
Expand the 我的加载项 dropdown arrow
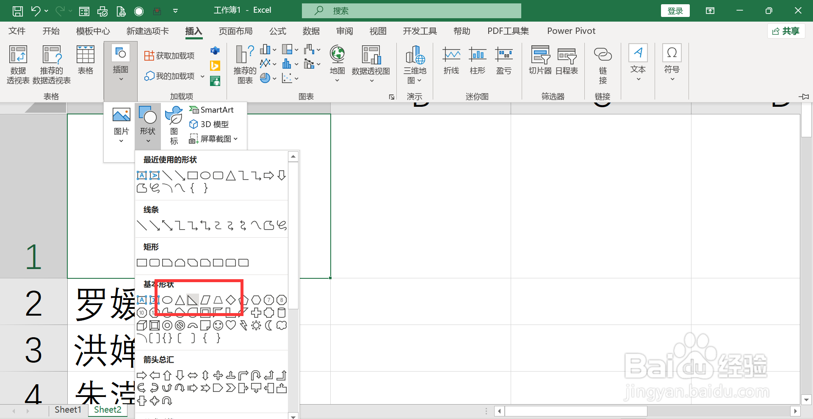202,76
